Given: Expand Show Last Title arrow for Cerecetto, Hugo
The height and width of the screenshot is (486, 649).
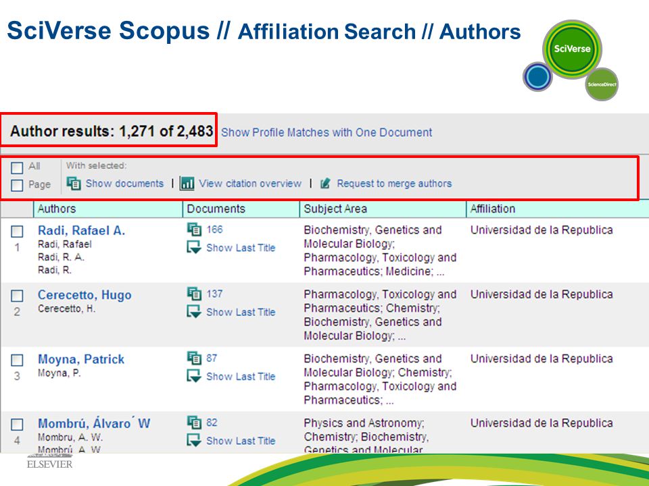Looking at the screenshot, I should [194, 312].
